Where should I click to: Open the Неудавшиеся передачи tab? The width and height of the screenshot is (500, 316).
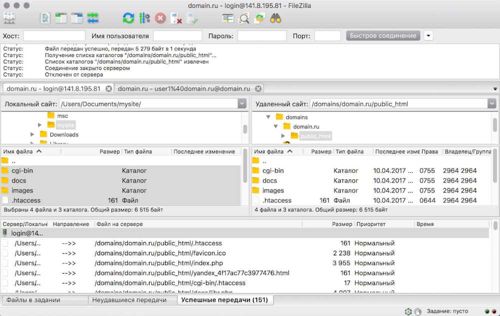tap(132, 300)
